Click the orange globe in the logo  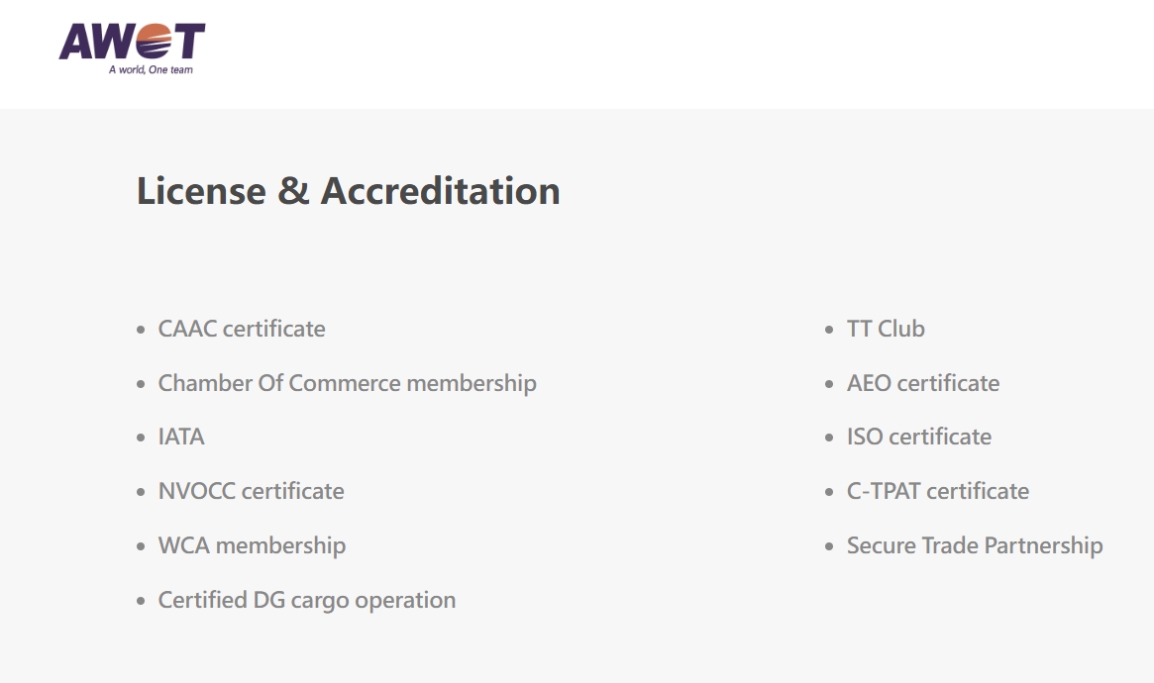(x=154, y=42)
